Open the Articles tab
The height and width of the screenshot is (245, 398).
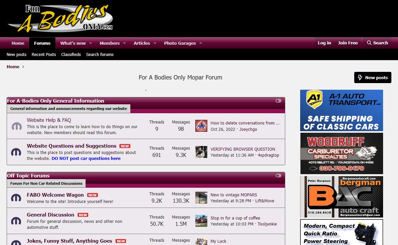click(x=142, y=43)
